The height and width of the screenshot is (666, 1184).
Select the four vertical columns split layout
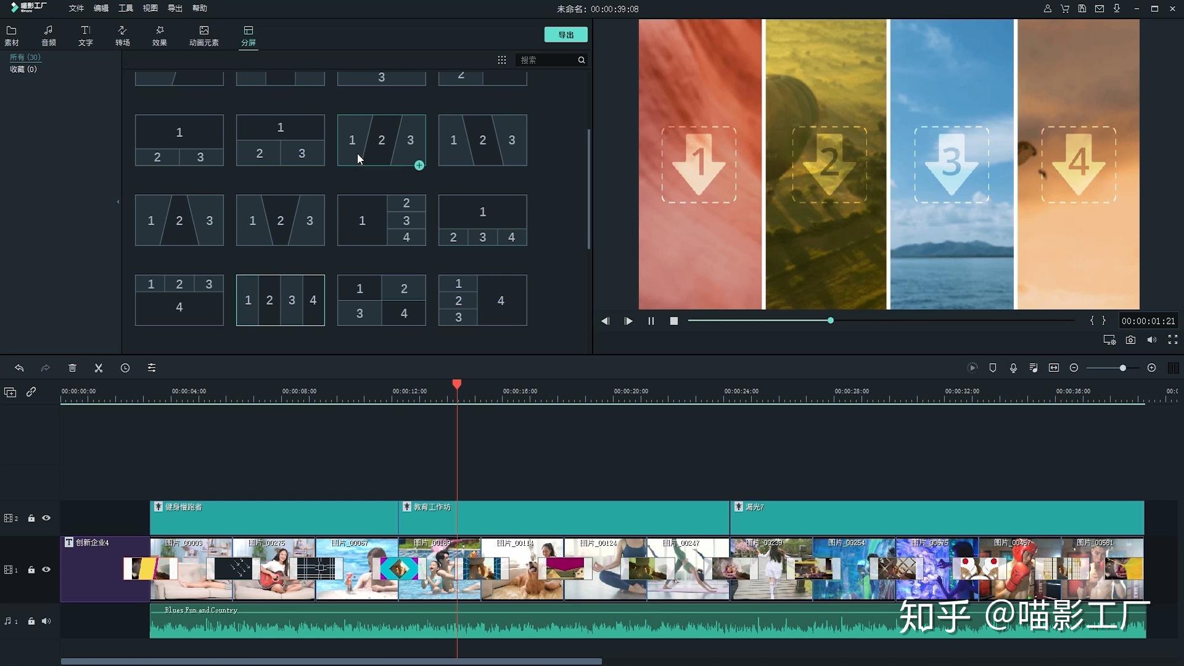click(281, 300)
